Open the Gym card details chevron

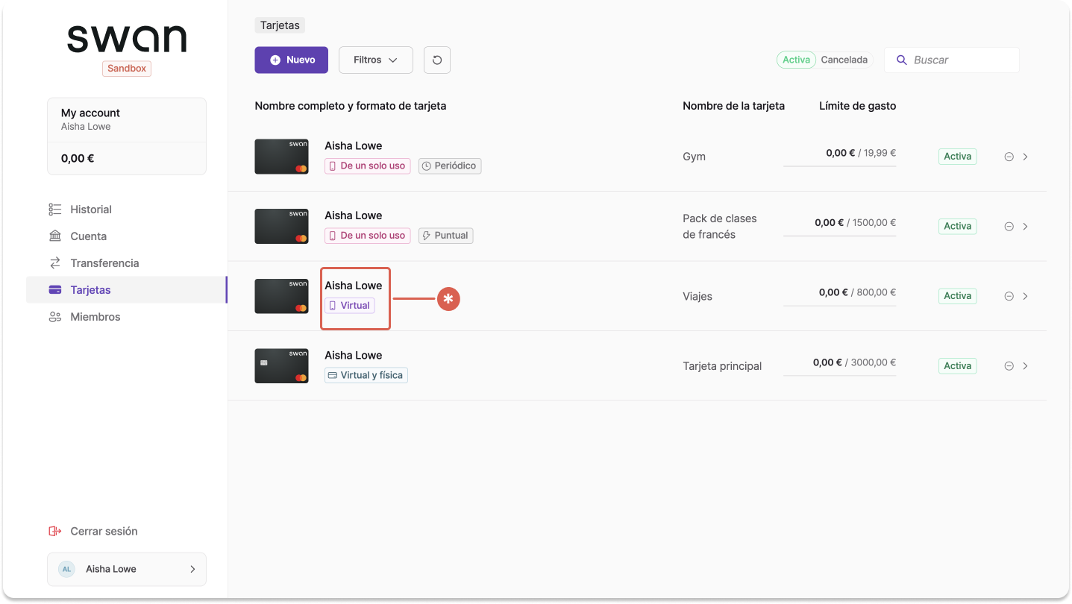click(x=1026, y=157)
